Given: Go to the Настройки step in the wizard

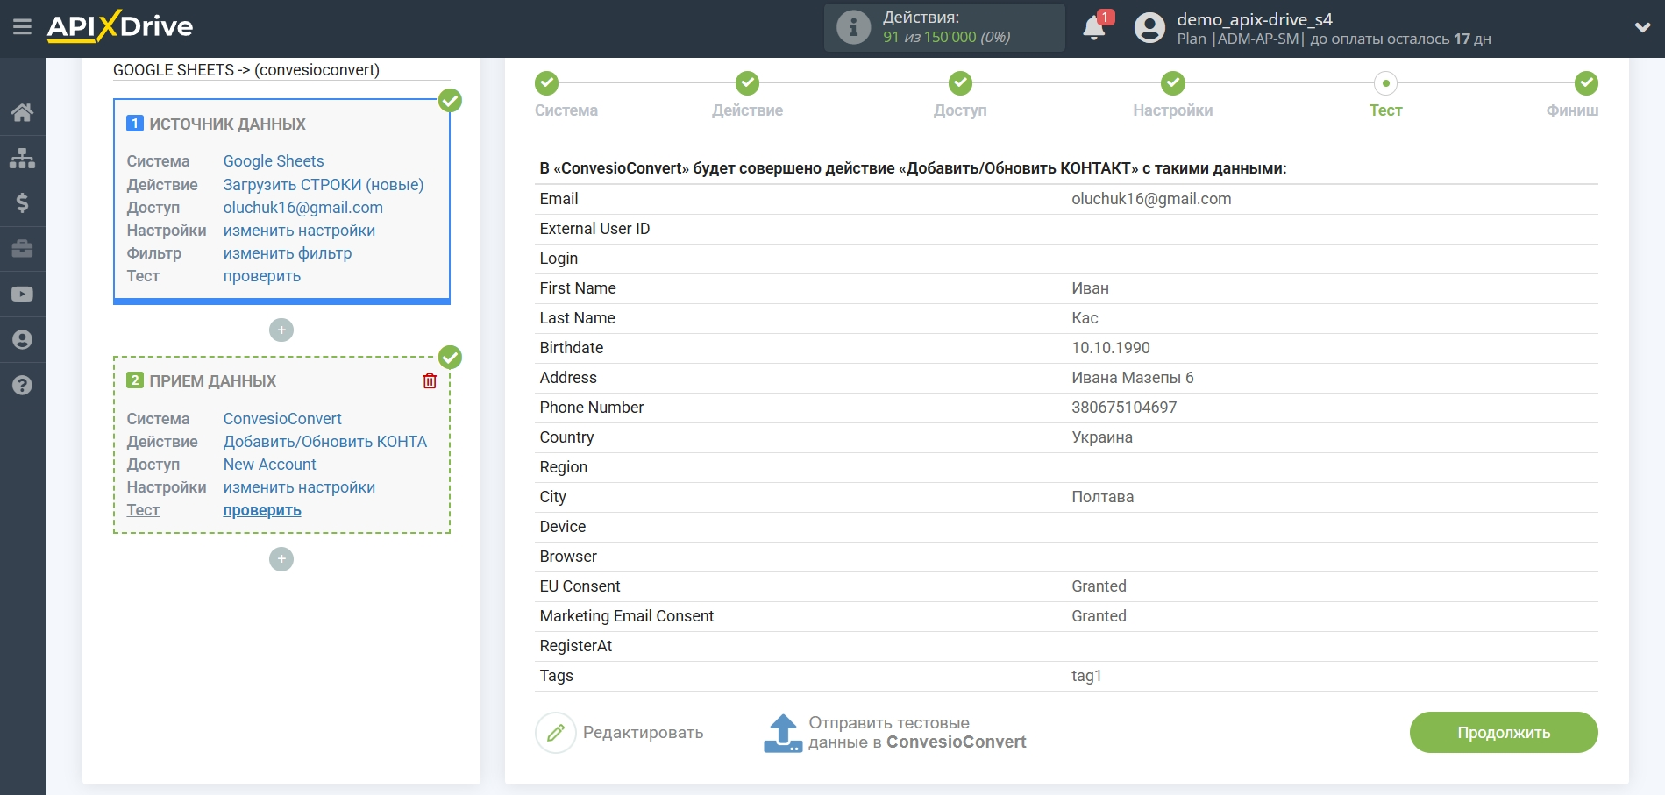Looking at the screenshot, I should [1172, 83].
